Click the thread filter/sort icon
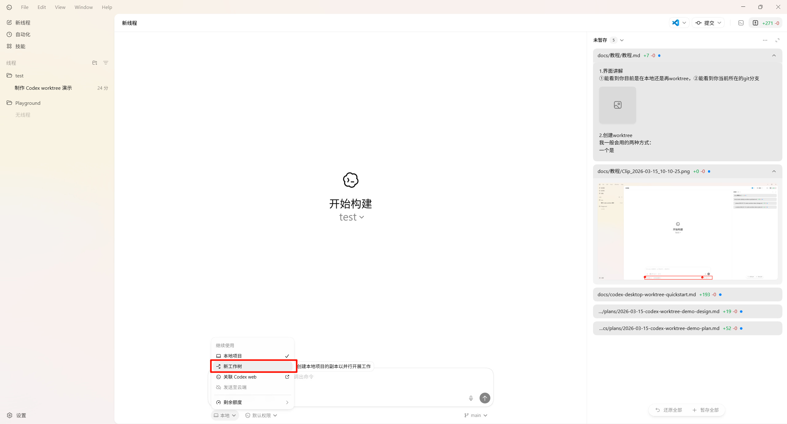Screen dimensions: 787x424 tap(106, 63)
